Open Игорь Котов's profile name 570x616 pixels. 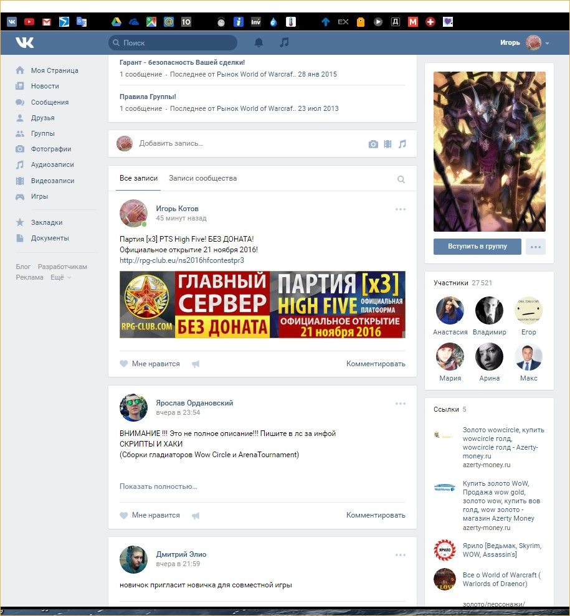pos(177,209)
